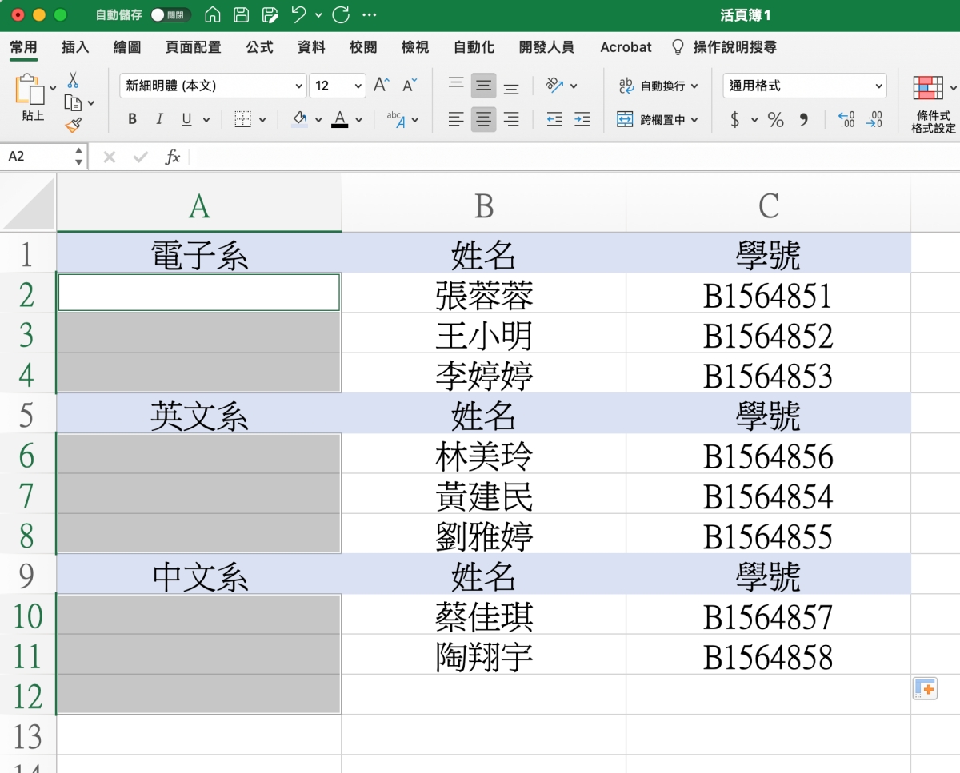Expand the underline style arrow
This screenshot has width=960, height=773.
click(x=206, y=120)
